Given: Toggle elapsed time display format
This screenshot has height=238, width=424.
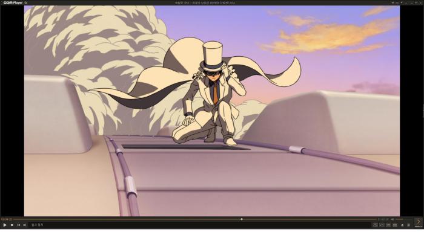Looking at the screenshot, I should [x=5, y=219].
